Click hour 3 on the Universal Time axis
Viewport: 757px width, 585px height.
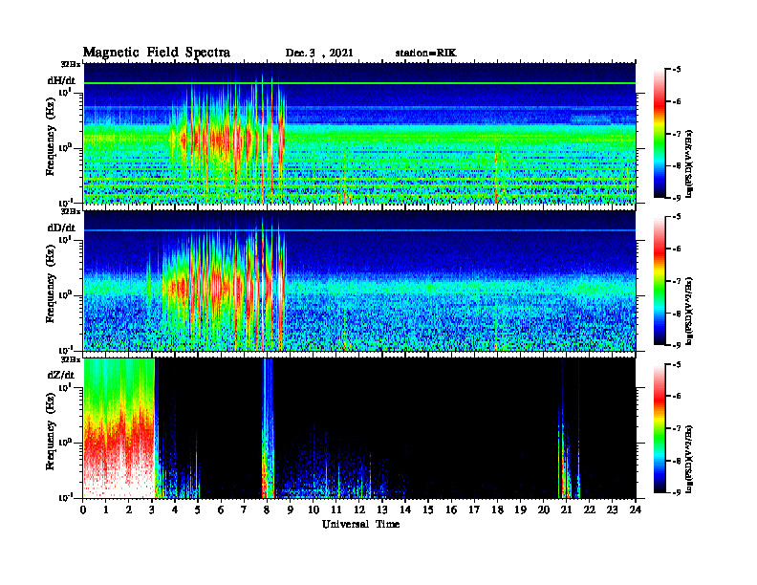tap(152, 510)
